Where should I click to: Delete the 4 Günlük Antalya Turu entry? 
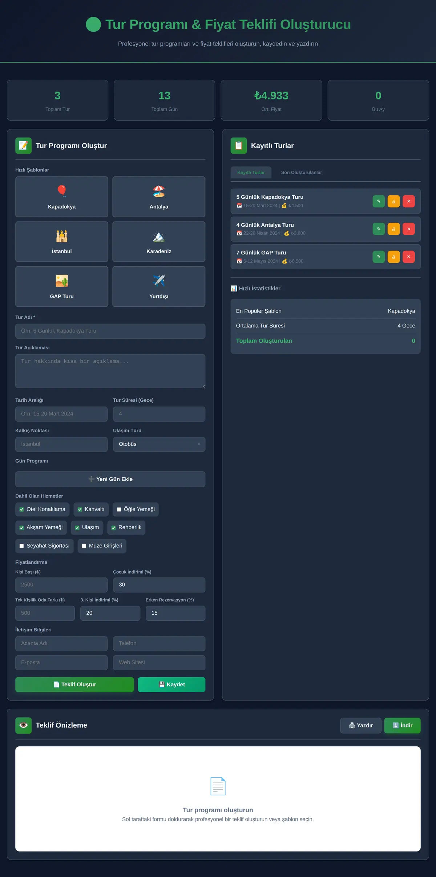(409, 229)
